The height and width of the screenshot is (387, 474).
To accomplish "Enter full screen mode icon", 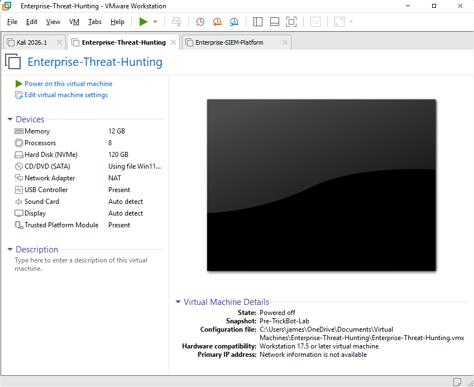I will pyautogui.click(x=291, y=22).
